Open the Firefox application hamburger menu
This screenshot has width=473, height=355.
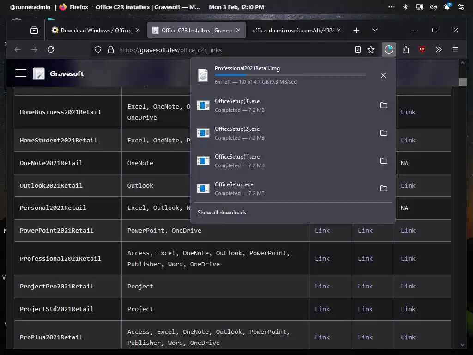pyautogui.click(x=455, y=49)
